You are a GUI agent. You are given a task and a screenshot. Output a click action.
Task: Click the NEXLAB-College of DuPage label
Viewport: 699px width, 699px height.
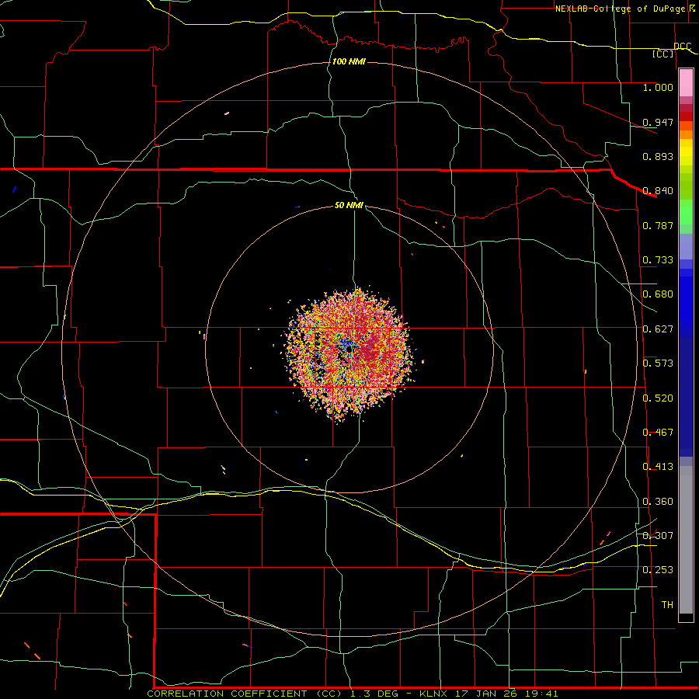(620, 9)
